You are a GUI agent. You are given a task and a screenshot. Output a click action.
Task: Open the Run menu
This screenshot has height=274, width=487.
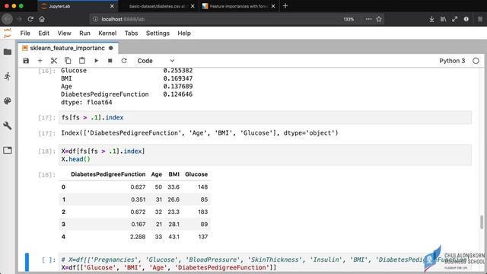[84, 33]
